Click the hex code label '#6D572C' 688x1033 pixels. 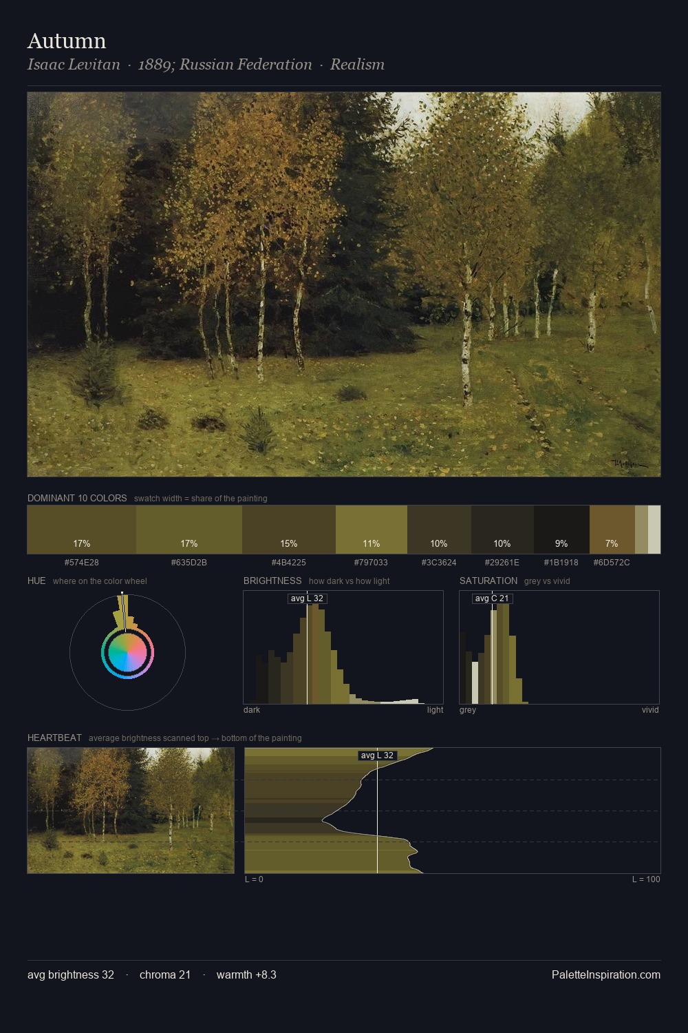coord(612,563)
